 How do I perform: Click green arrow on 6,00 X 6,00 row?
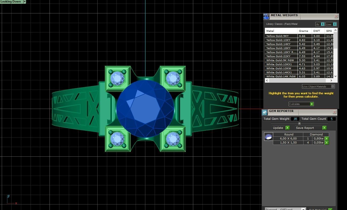(x=327, y=138)
